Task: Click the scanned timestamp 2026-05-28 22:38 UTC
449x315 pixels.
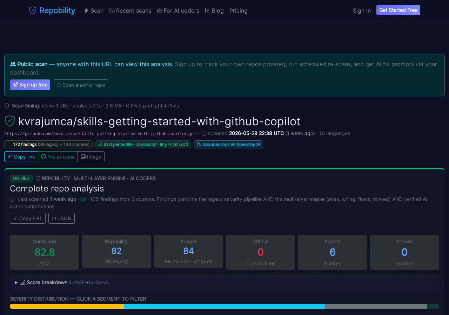Action: coord(256,133)
